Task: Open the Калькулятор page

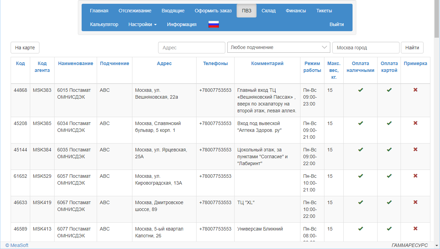Action: coord(104,24)
